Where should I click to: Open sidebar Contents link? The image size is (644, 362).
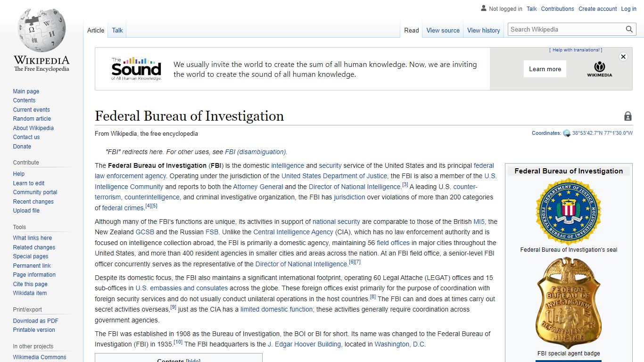point(24,100)
